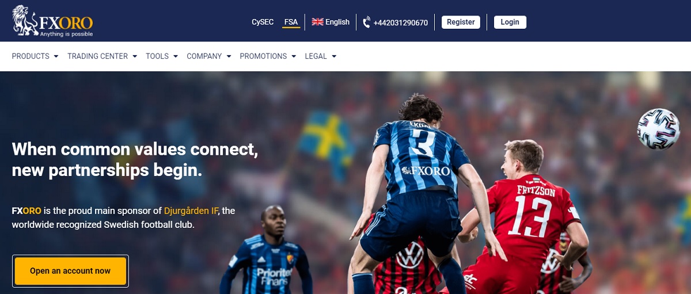Click the UK flag language icon
691x294 pixels.
(317, 22)
